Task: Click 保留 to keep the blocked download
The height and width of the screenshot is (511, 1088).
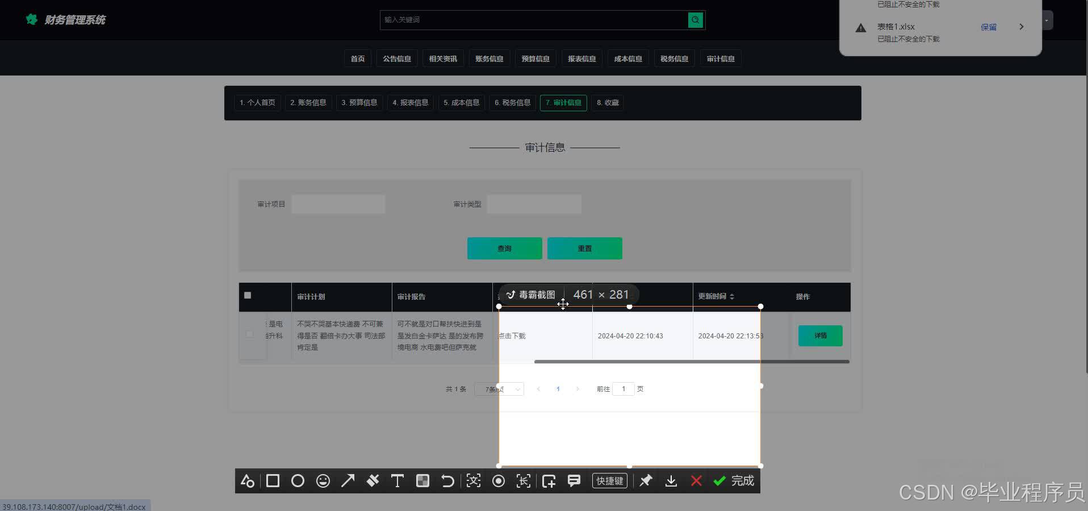Action: click(x=989, y=27)
